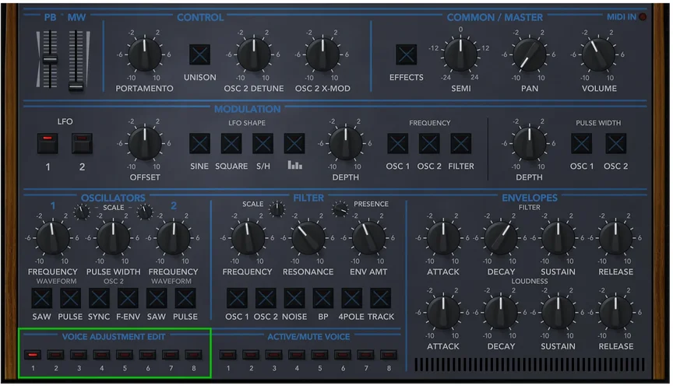Enable filter keyboard TRACK
Screen dimensions: 673x389
click(380, 298)
